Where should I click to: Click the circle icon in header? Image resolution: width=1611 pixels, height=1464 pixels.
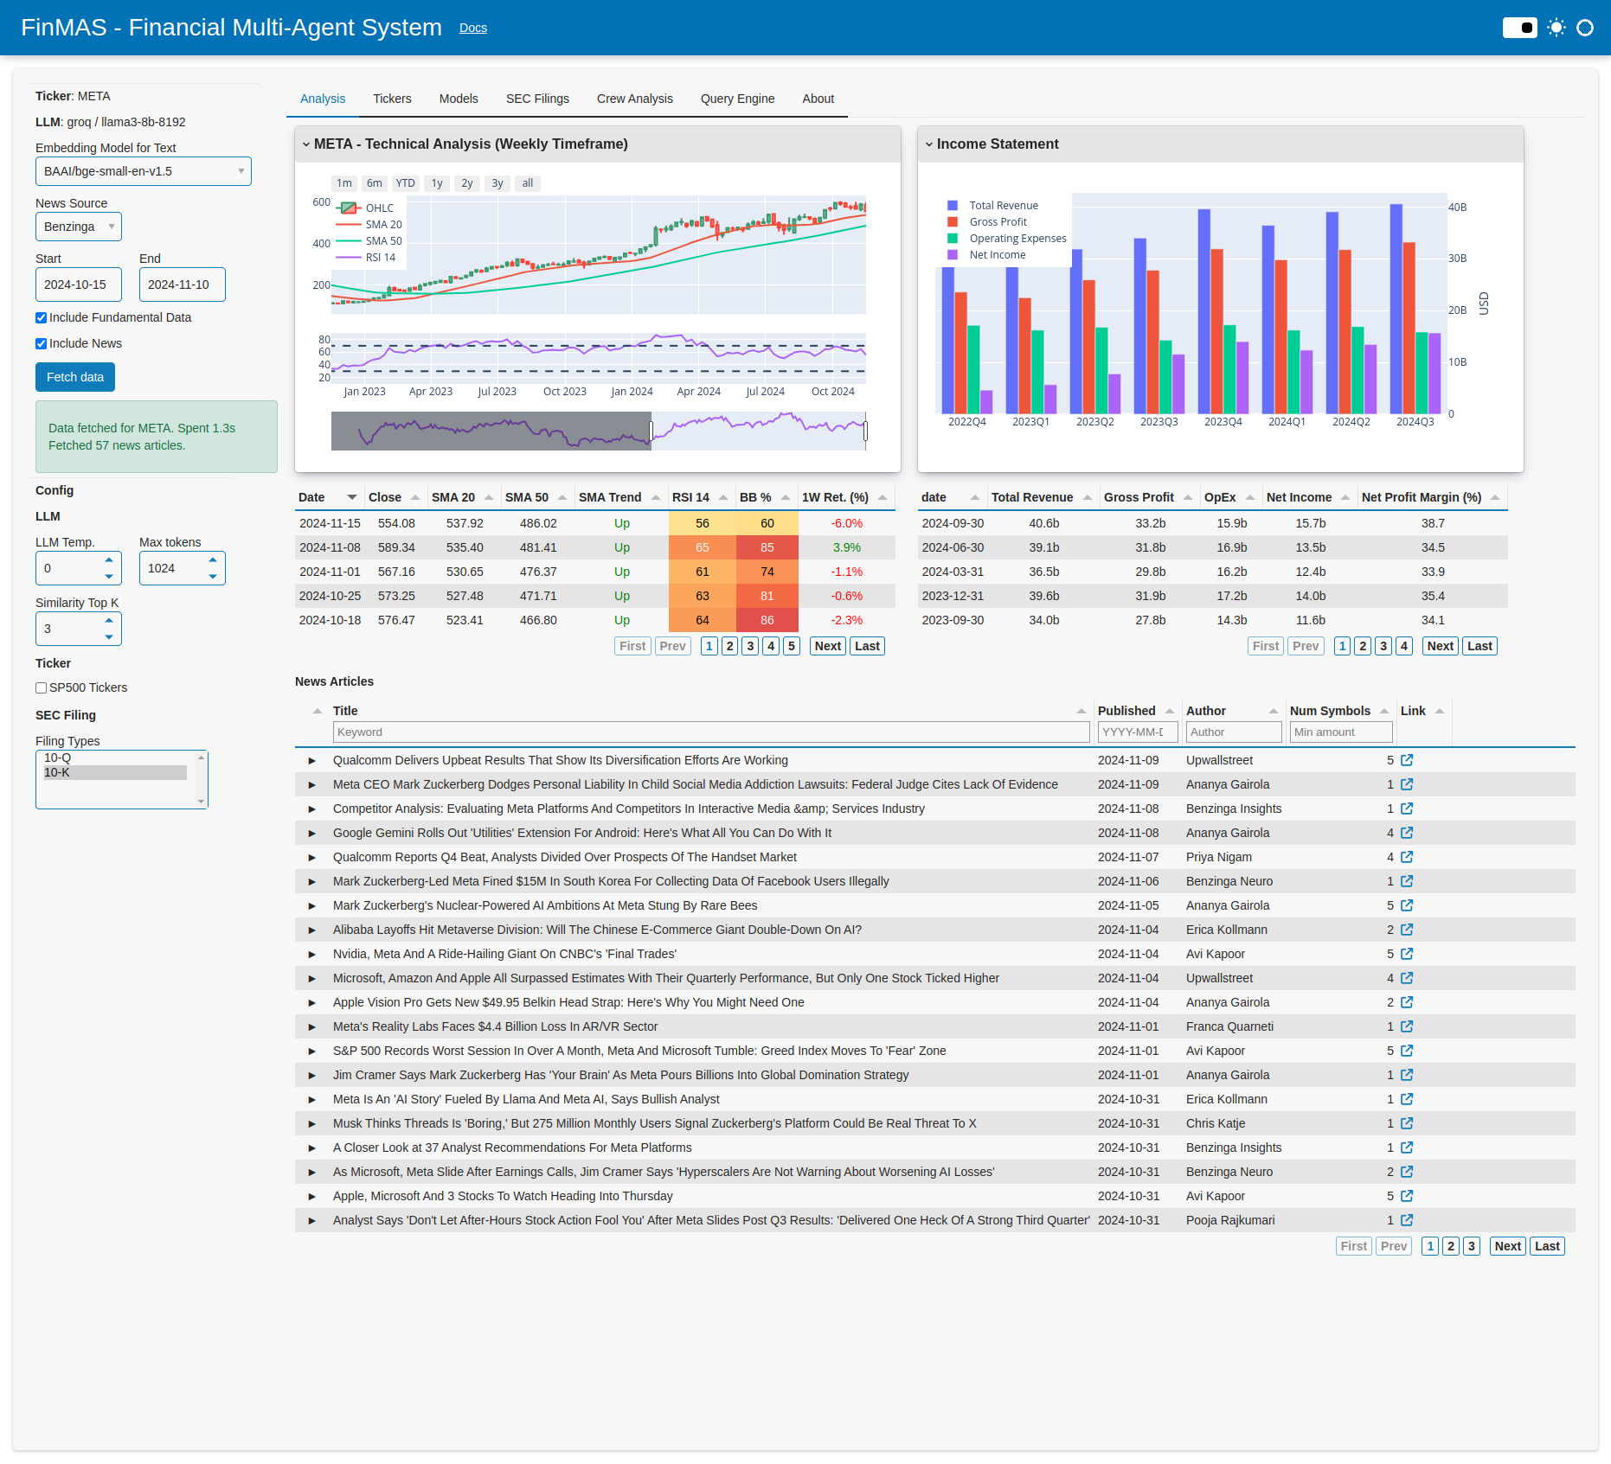1585,28
